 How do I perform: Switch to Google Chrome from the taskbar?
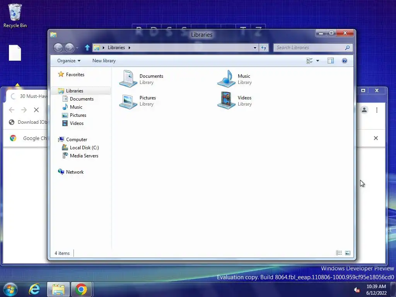81,289
